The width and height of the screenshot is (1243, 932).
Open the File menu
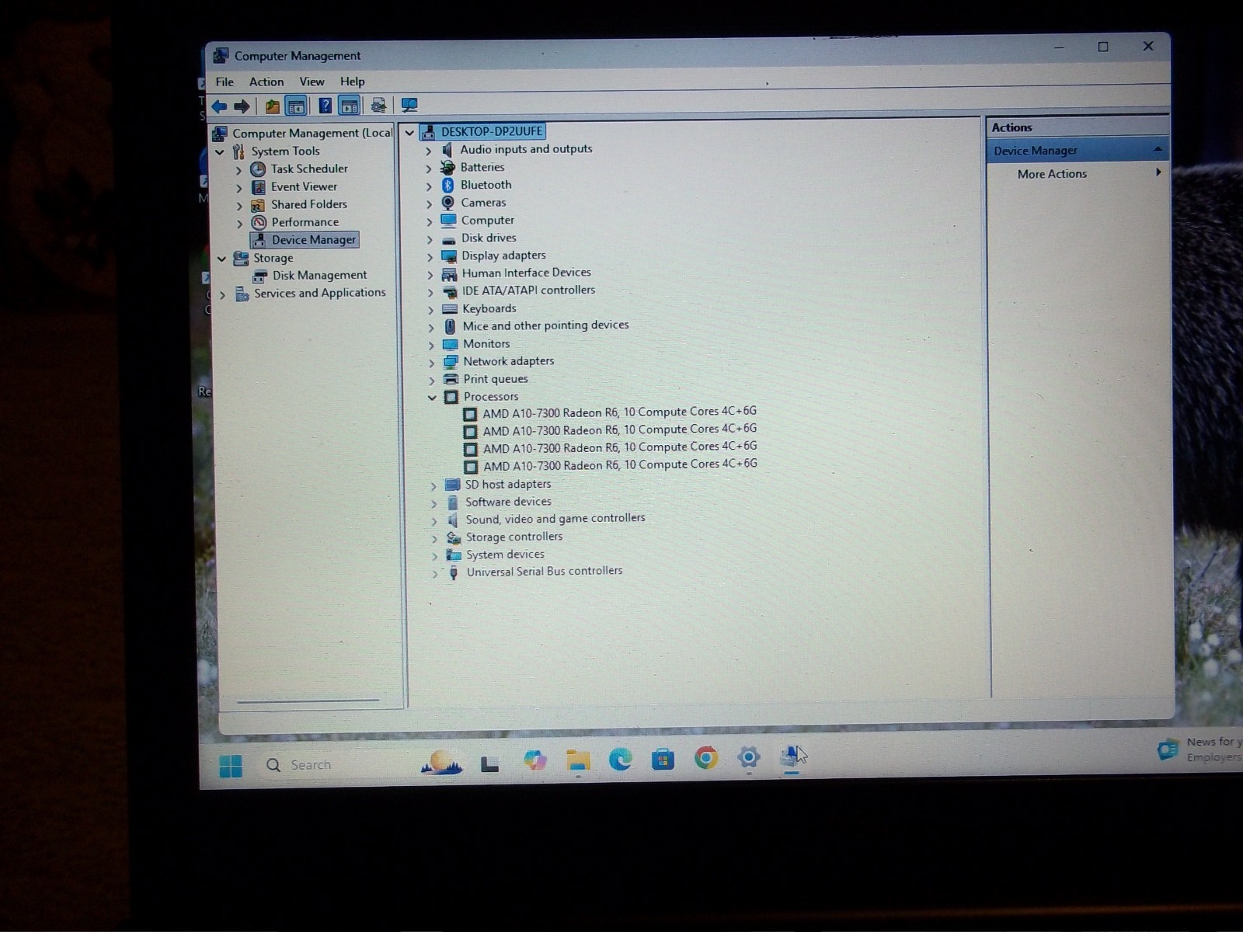[225, 82]
